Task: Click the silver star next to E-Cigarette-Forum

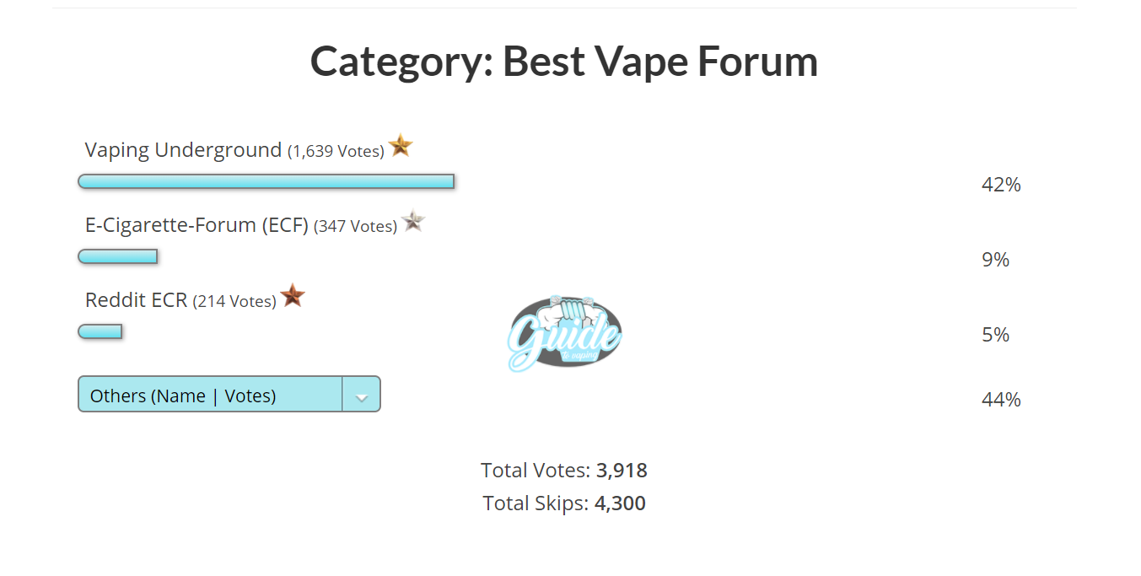Action: 413,222
